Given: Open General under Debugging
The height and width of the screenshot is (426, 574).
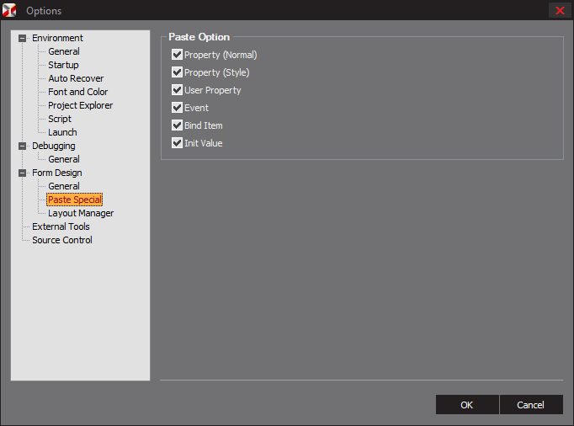Looking at the screenshot, I should click(x=64, y=159).
